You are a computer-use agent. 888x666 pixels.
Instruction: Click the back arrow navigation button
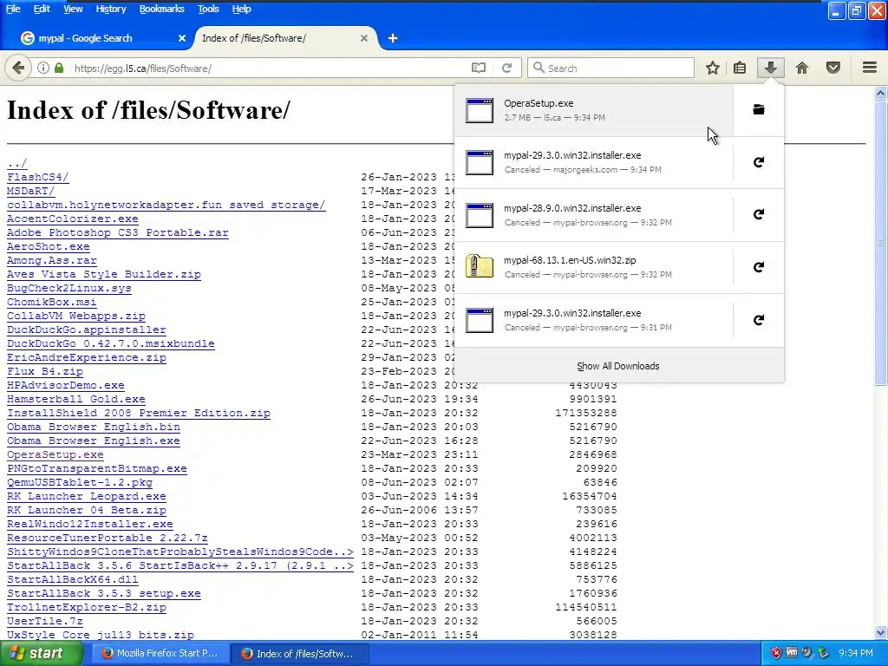[x=18, y=68]
